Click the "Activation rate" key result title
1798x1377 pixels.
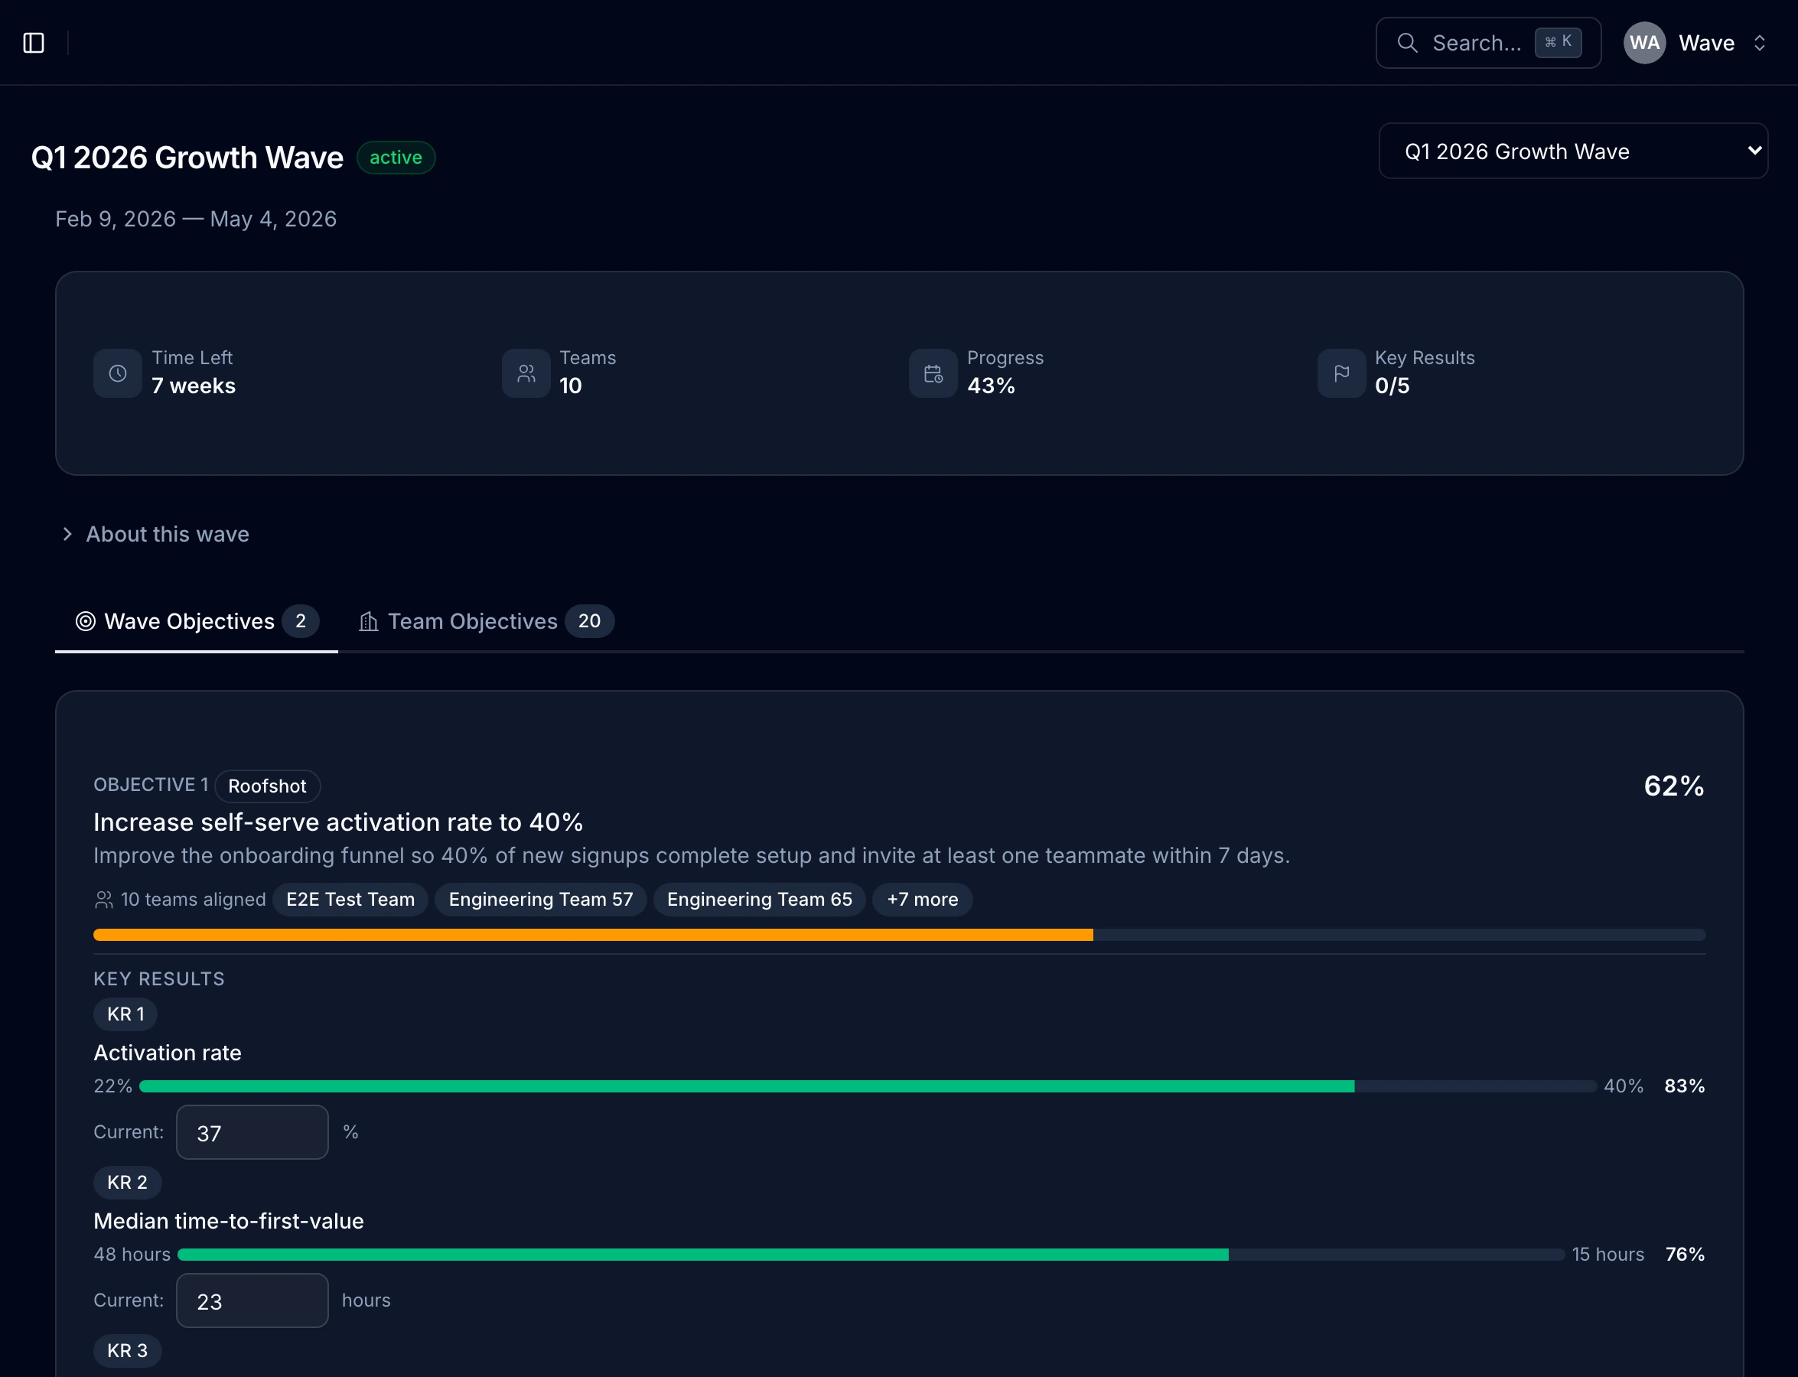click(168, 1053)
